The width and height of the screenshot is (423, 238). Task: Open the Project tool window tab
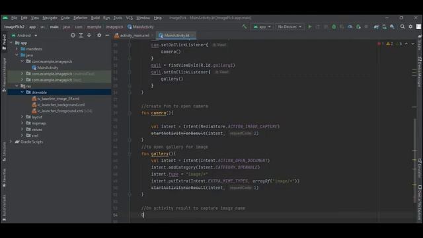point(4,42)
